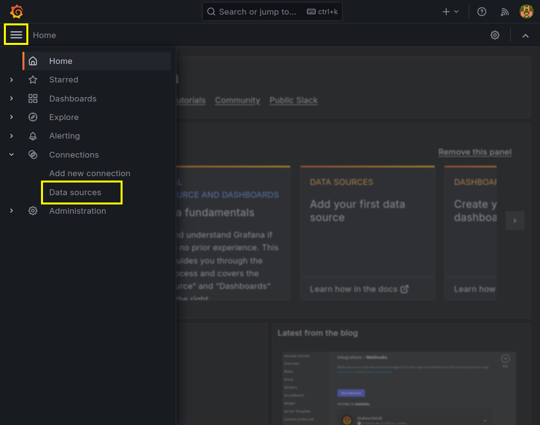The width and height of the screenshot is (540, 425).
Task: Close the hamburger navigation menu
Action: point(16,35)
